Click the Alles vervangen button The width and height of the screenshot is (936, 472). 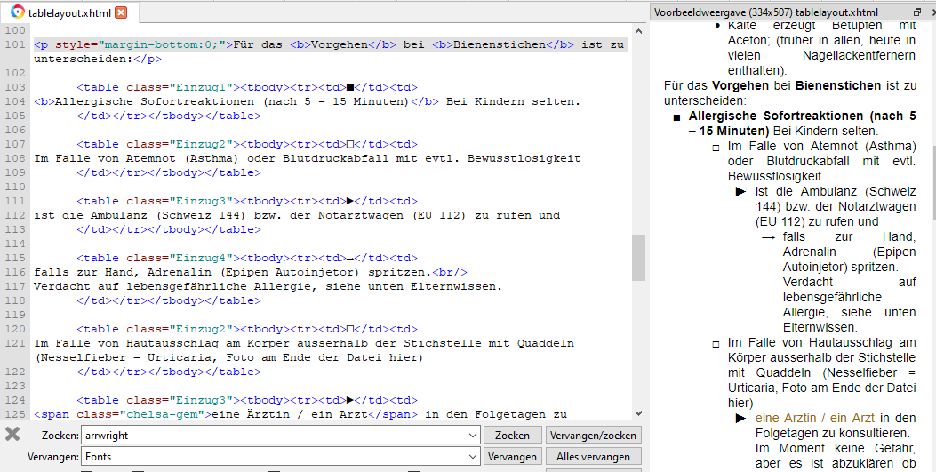(593, 457)
